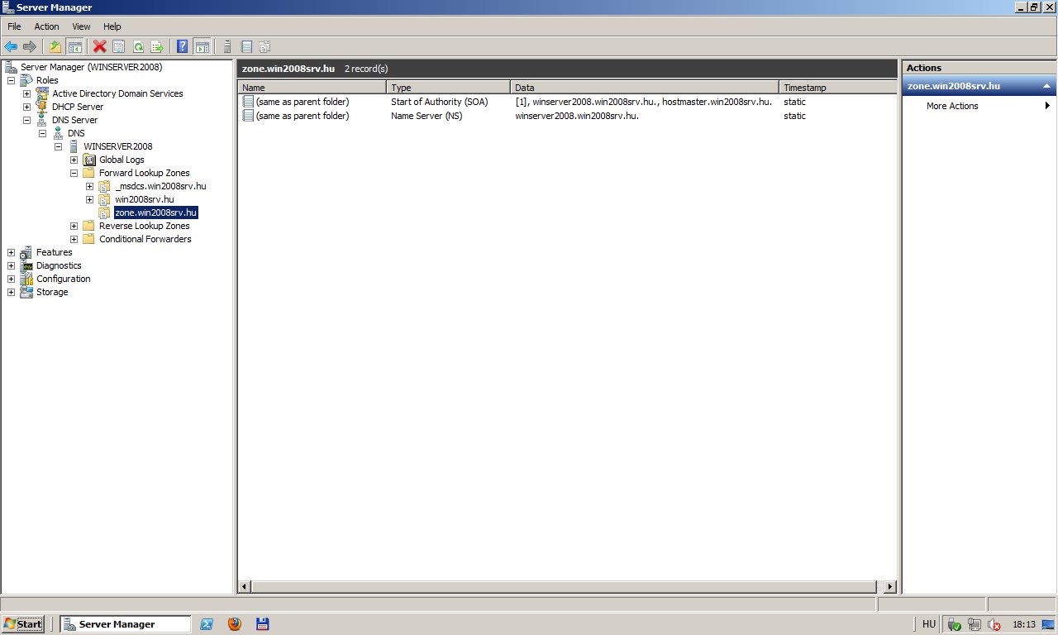
Task: Click the Configuration node icon
Action: pyautogui.click(x=26, y=279)
